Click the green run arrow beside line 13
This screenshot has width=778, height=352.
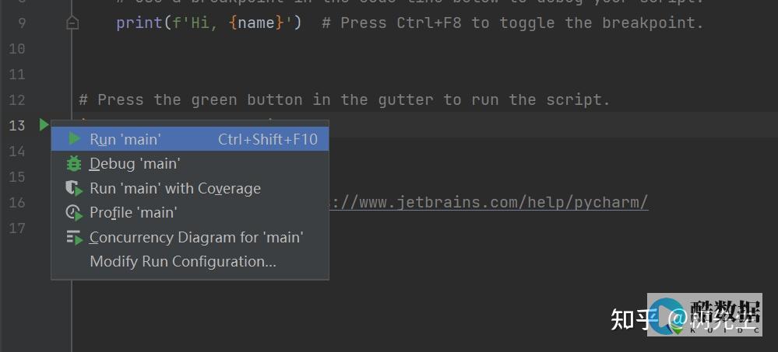pos(44,125)
